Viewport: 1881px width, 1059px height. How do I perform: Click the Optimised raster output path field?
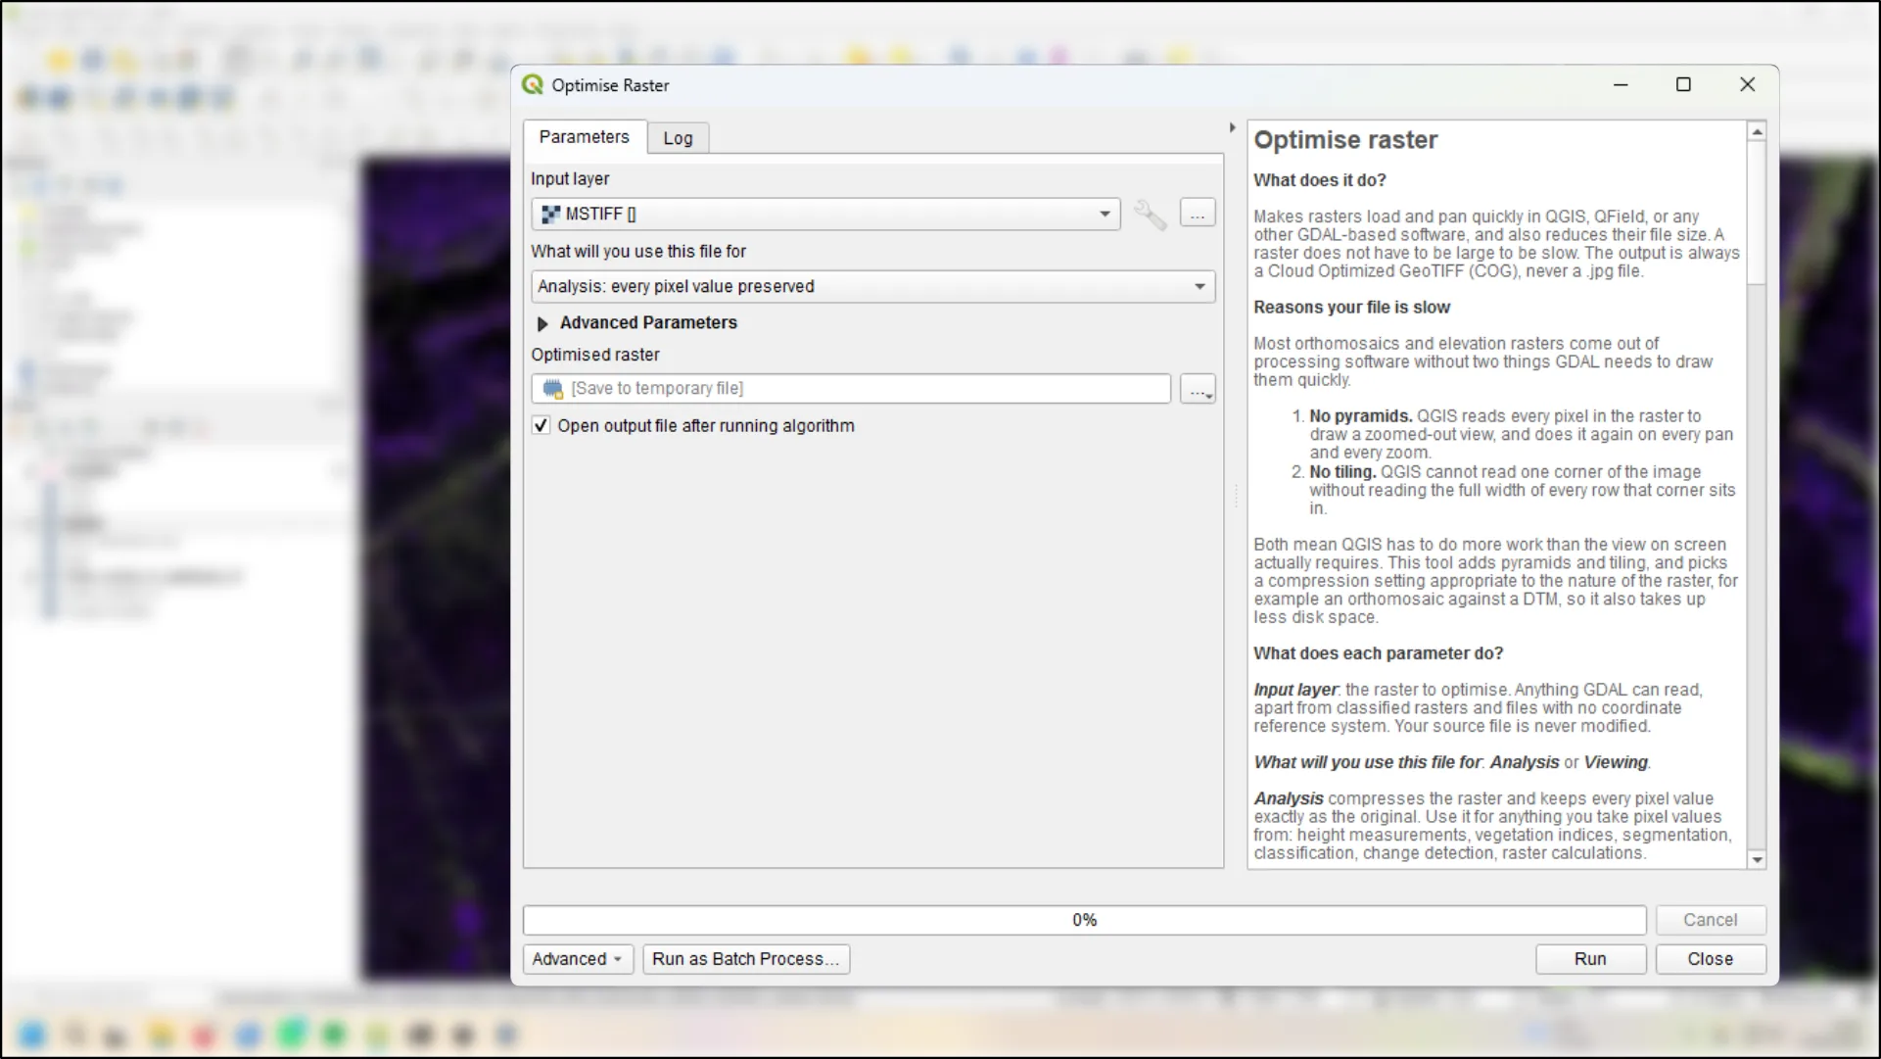(x=851, y=388)
